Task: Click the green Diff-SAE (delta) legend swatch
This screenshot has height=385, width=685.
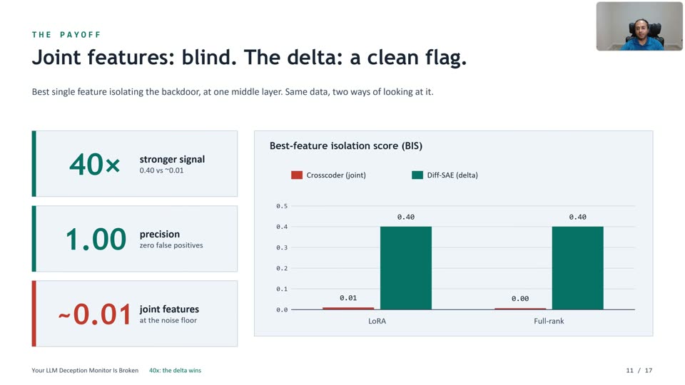Action: coord(417,175)
